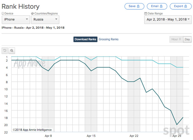Screen dimensions: 193x140
Task: Click the globe icon beside Countries/Regions
Action: [x=32, y=14]
